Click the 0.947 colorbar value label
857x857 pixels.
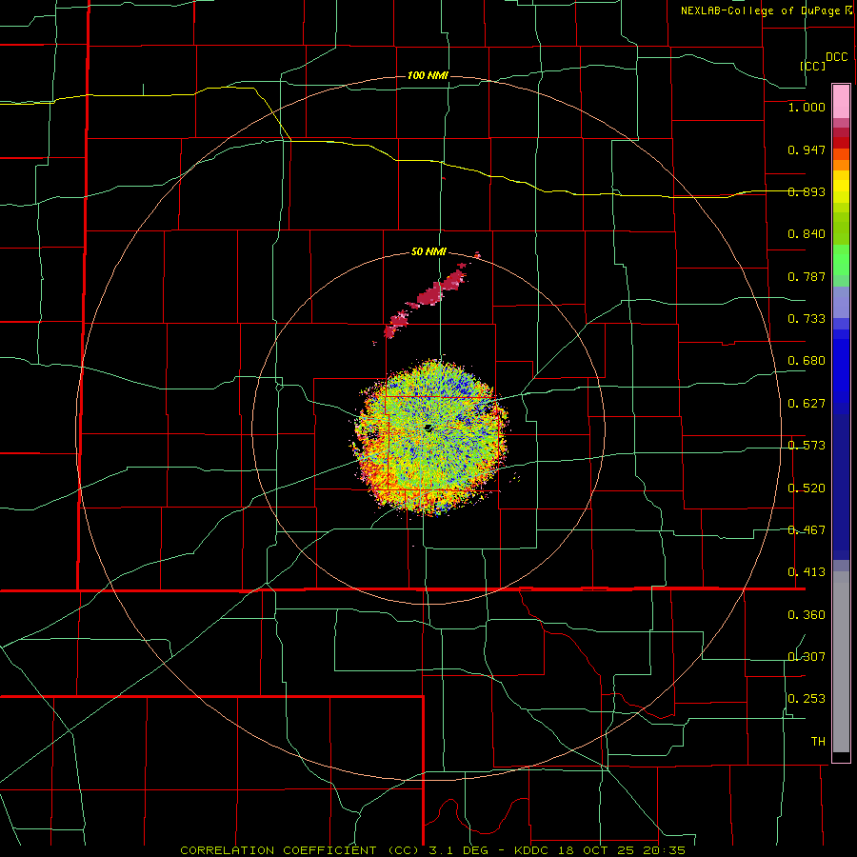807,149
